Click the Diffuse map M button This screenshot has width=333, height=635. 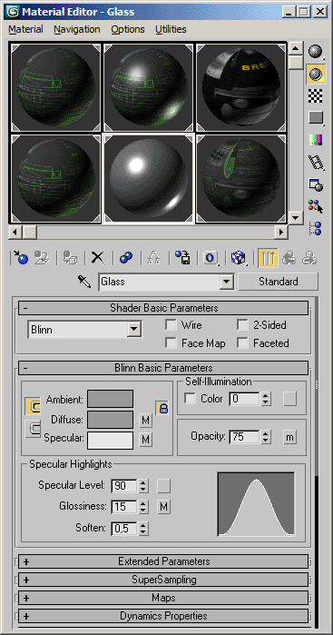pyautogui.click(x=146, y=421)
